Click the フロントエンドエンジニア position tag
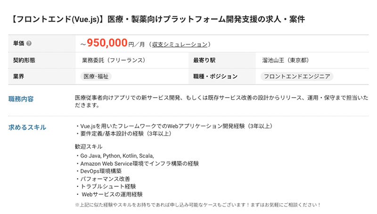This screenshot has height=214, width=377. [x=297, y=76]
